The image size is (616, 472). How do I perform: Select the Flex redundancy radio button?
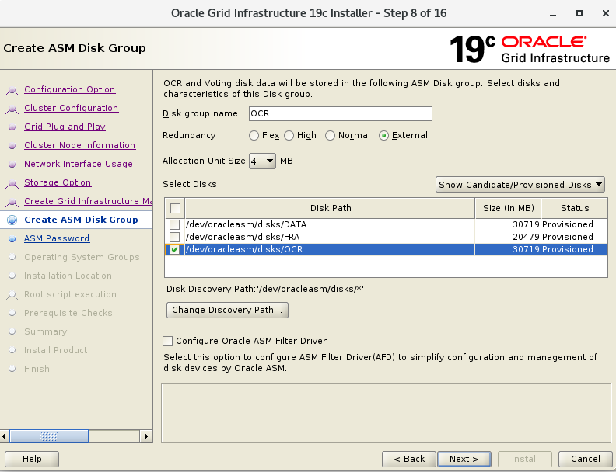click(x=254, y=136)
